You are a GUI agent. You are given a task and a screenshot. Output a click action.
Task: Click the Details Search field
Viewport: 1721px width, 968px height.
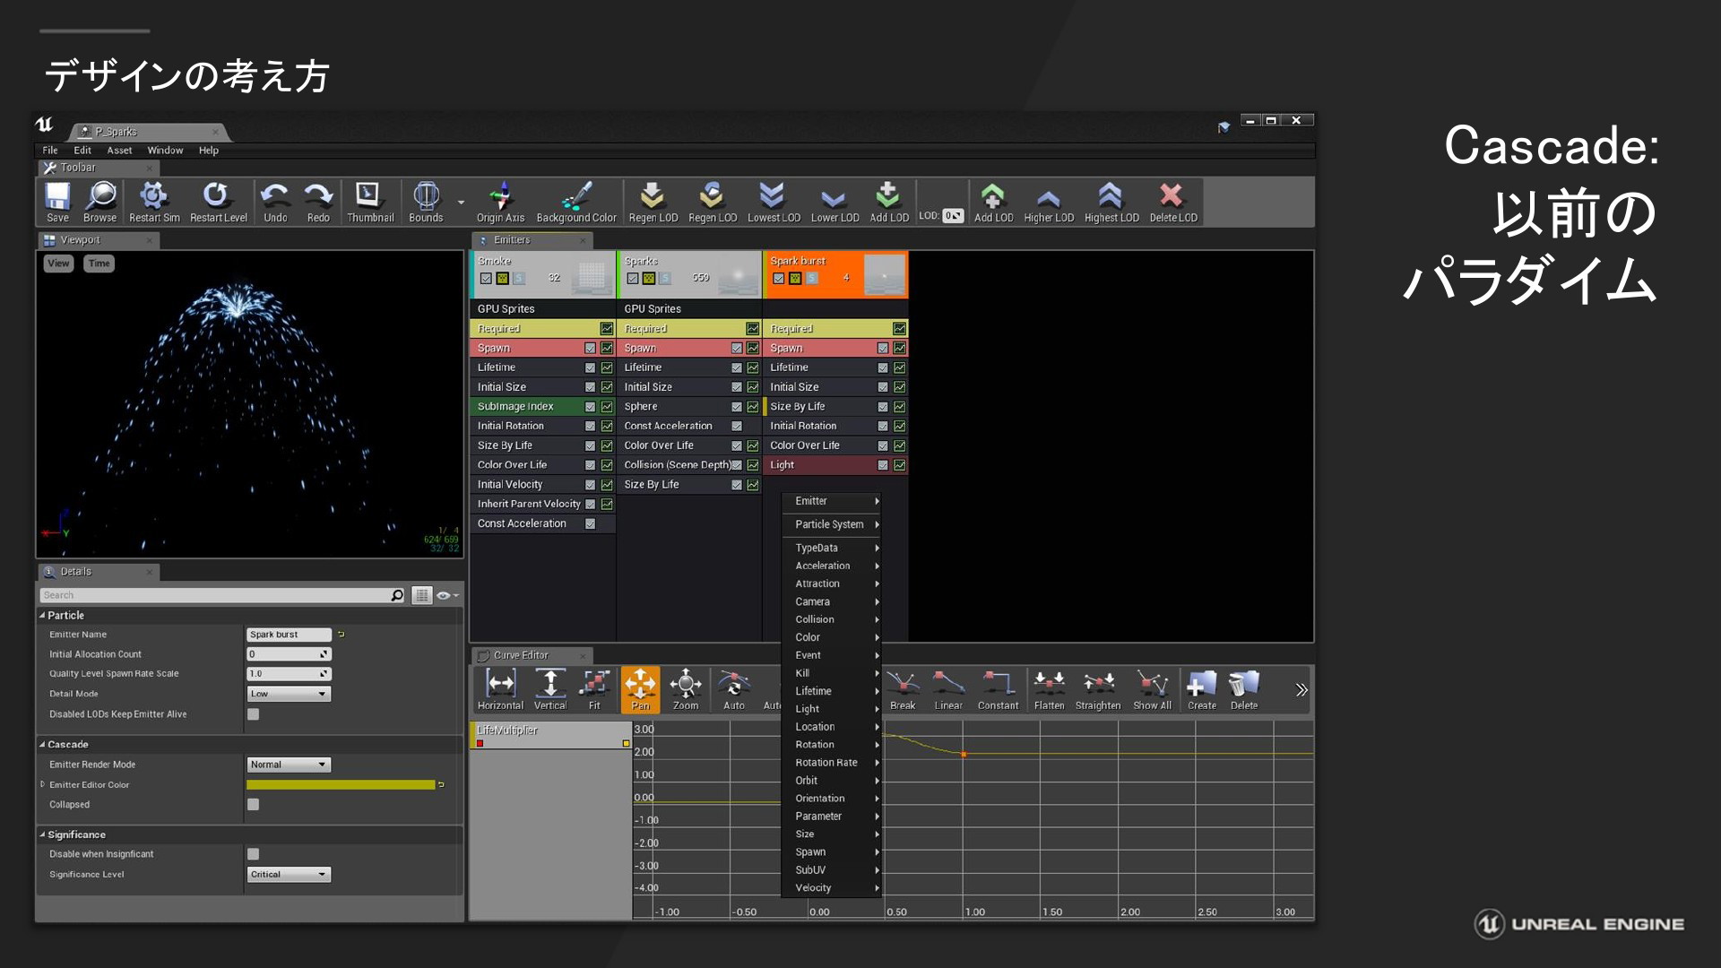point(222,595)
